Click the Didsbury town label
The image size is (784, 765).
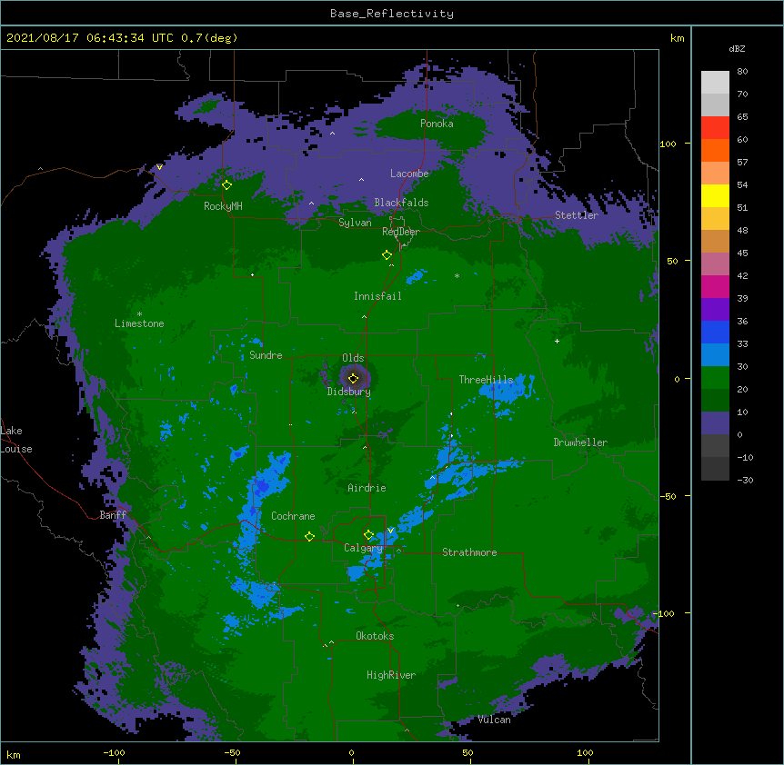[349, 392]
